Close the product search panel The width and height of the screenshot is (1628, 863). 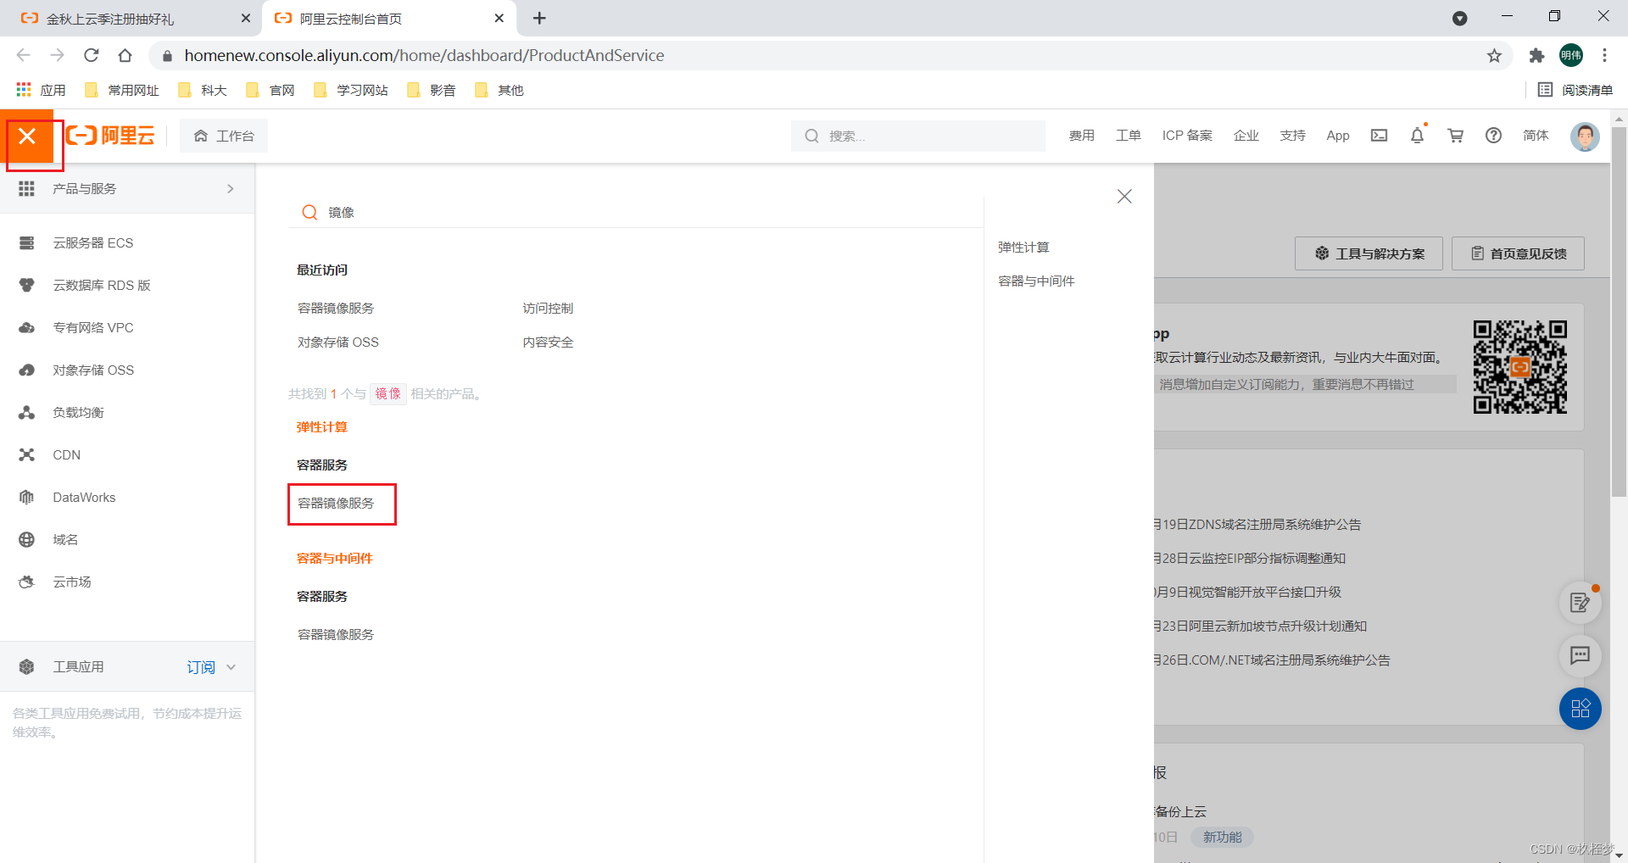click(x=1124, y=196)
